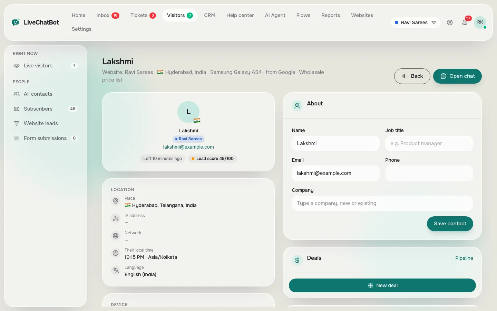Go to the Home tab

78,15
